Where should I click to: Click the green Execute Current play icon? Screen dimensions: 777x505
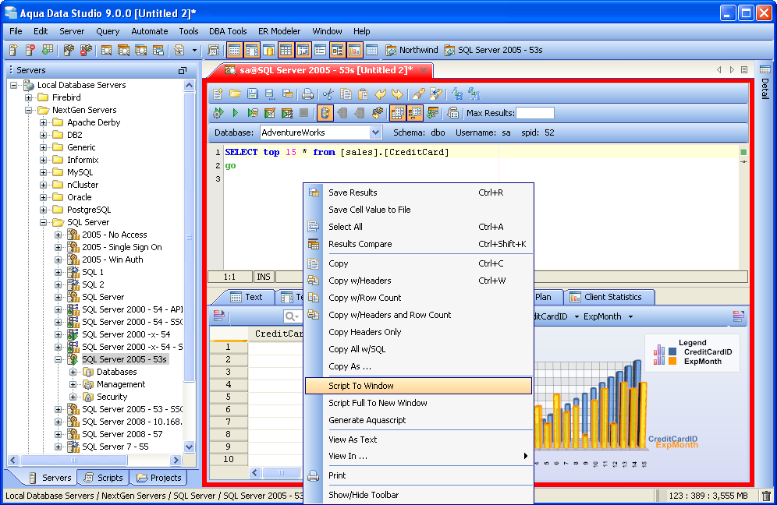(x=235, y=113)
